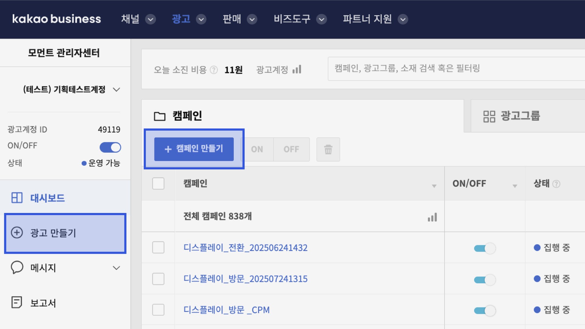Open the 디스플레이_방문 _CPM campaign link
Viewport: 585px width, 329px height.
pos(226,310)
